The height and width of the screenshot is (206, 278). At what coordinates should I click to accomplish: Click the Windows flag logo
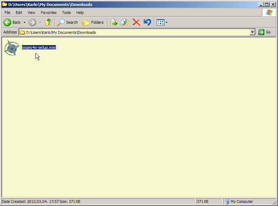tap(269, 13)
